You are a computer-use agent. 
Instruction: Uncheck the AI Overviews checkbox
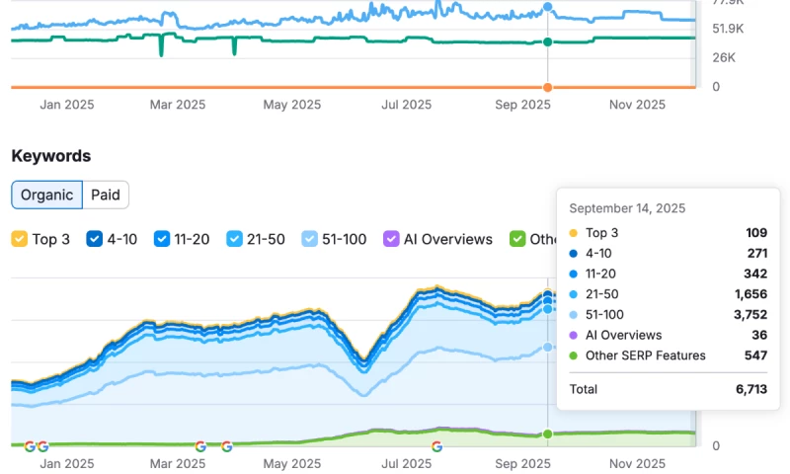pos(391,239)
